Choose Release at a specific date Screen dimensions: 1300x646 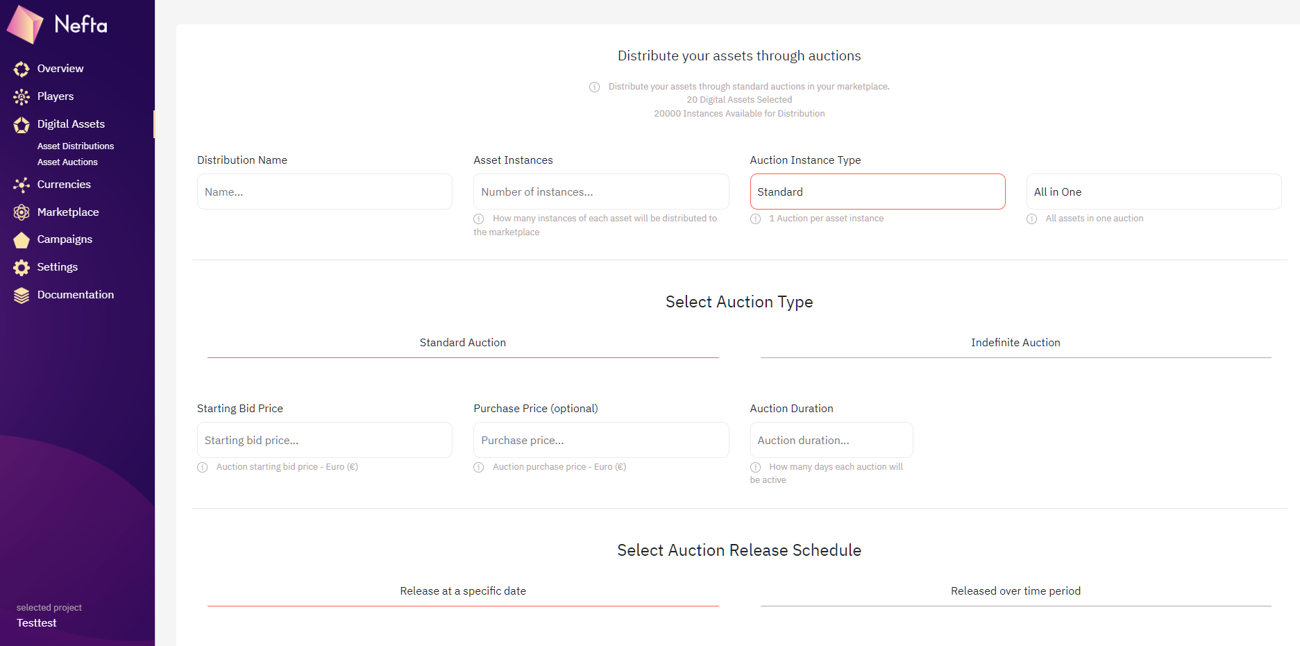click(463, 591)
